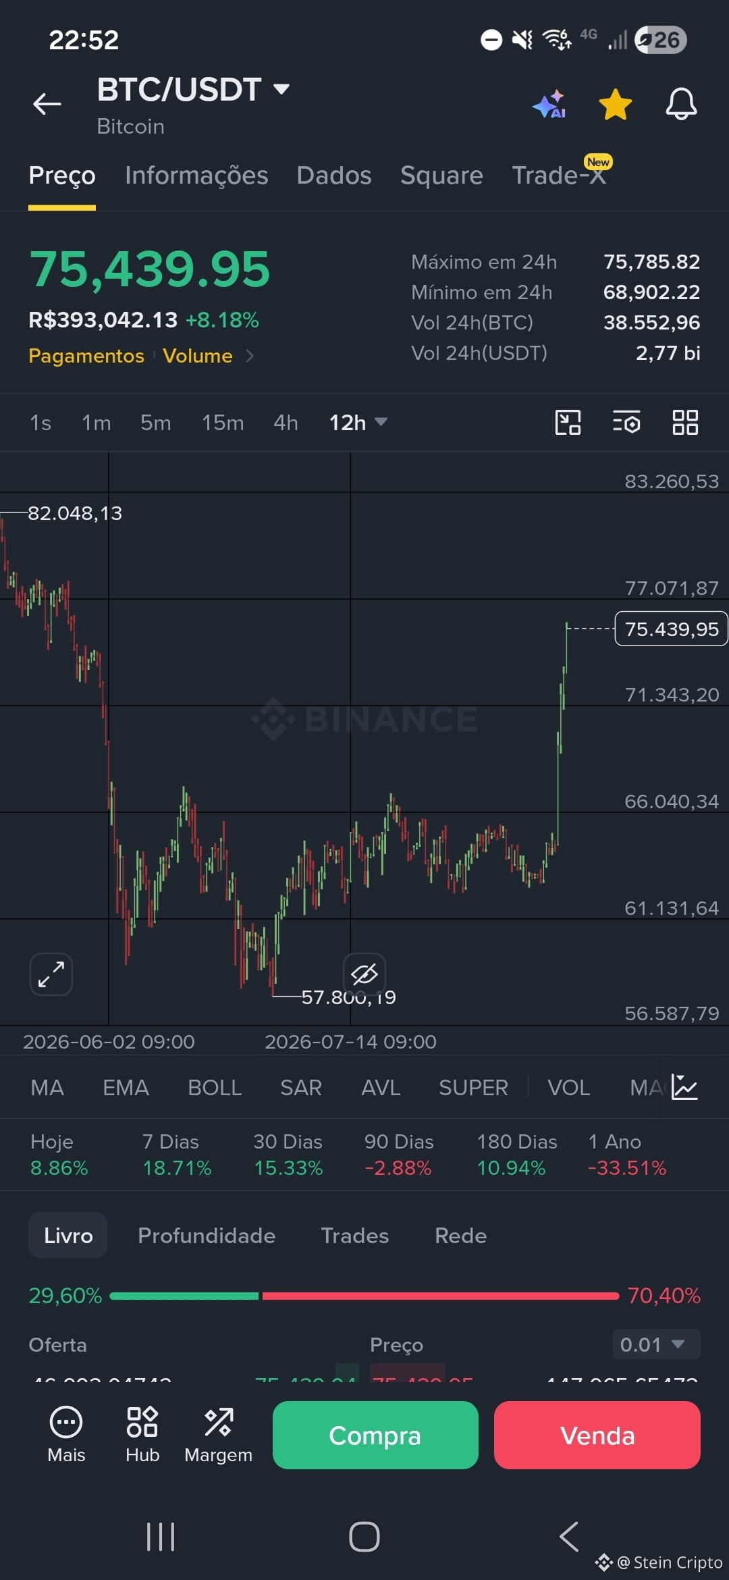Open indicator chart icon beside MA
This screenshot has height=1580, width=729.
(684, 1087)
